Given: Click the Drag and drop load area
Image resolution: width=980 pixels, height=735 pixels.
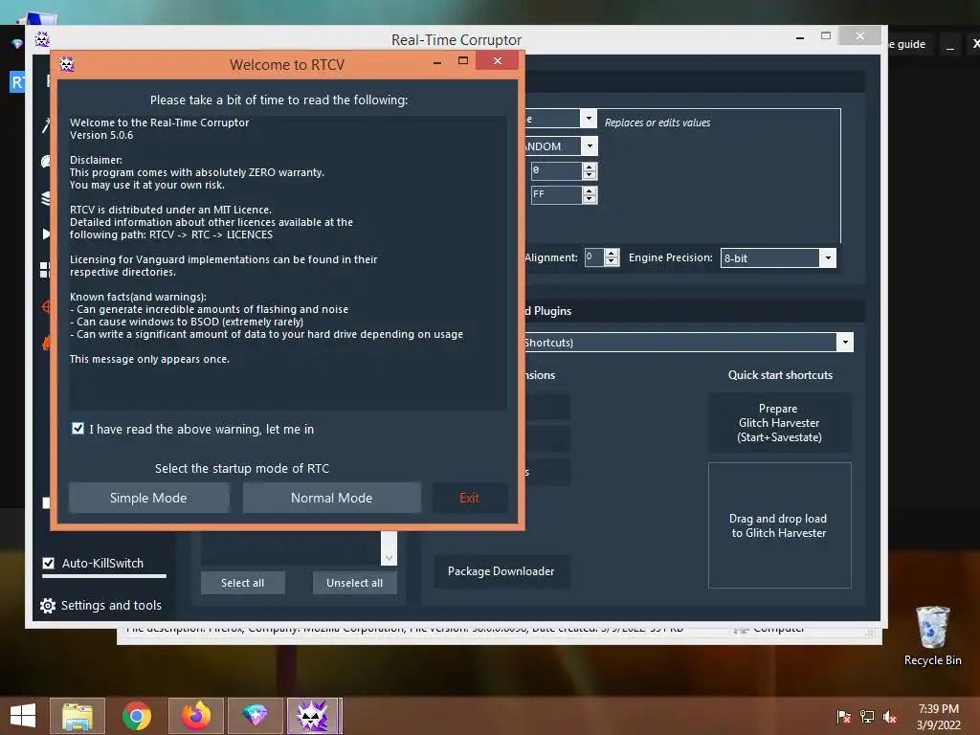Looking at the screenshot, I should (x=779, y=525).
